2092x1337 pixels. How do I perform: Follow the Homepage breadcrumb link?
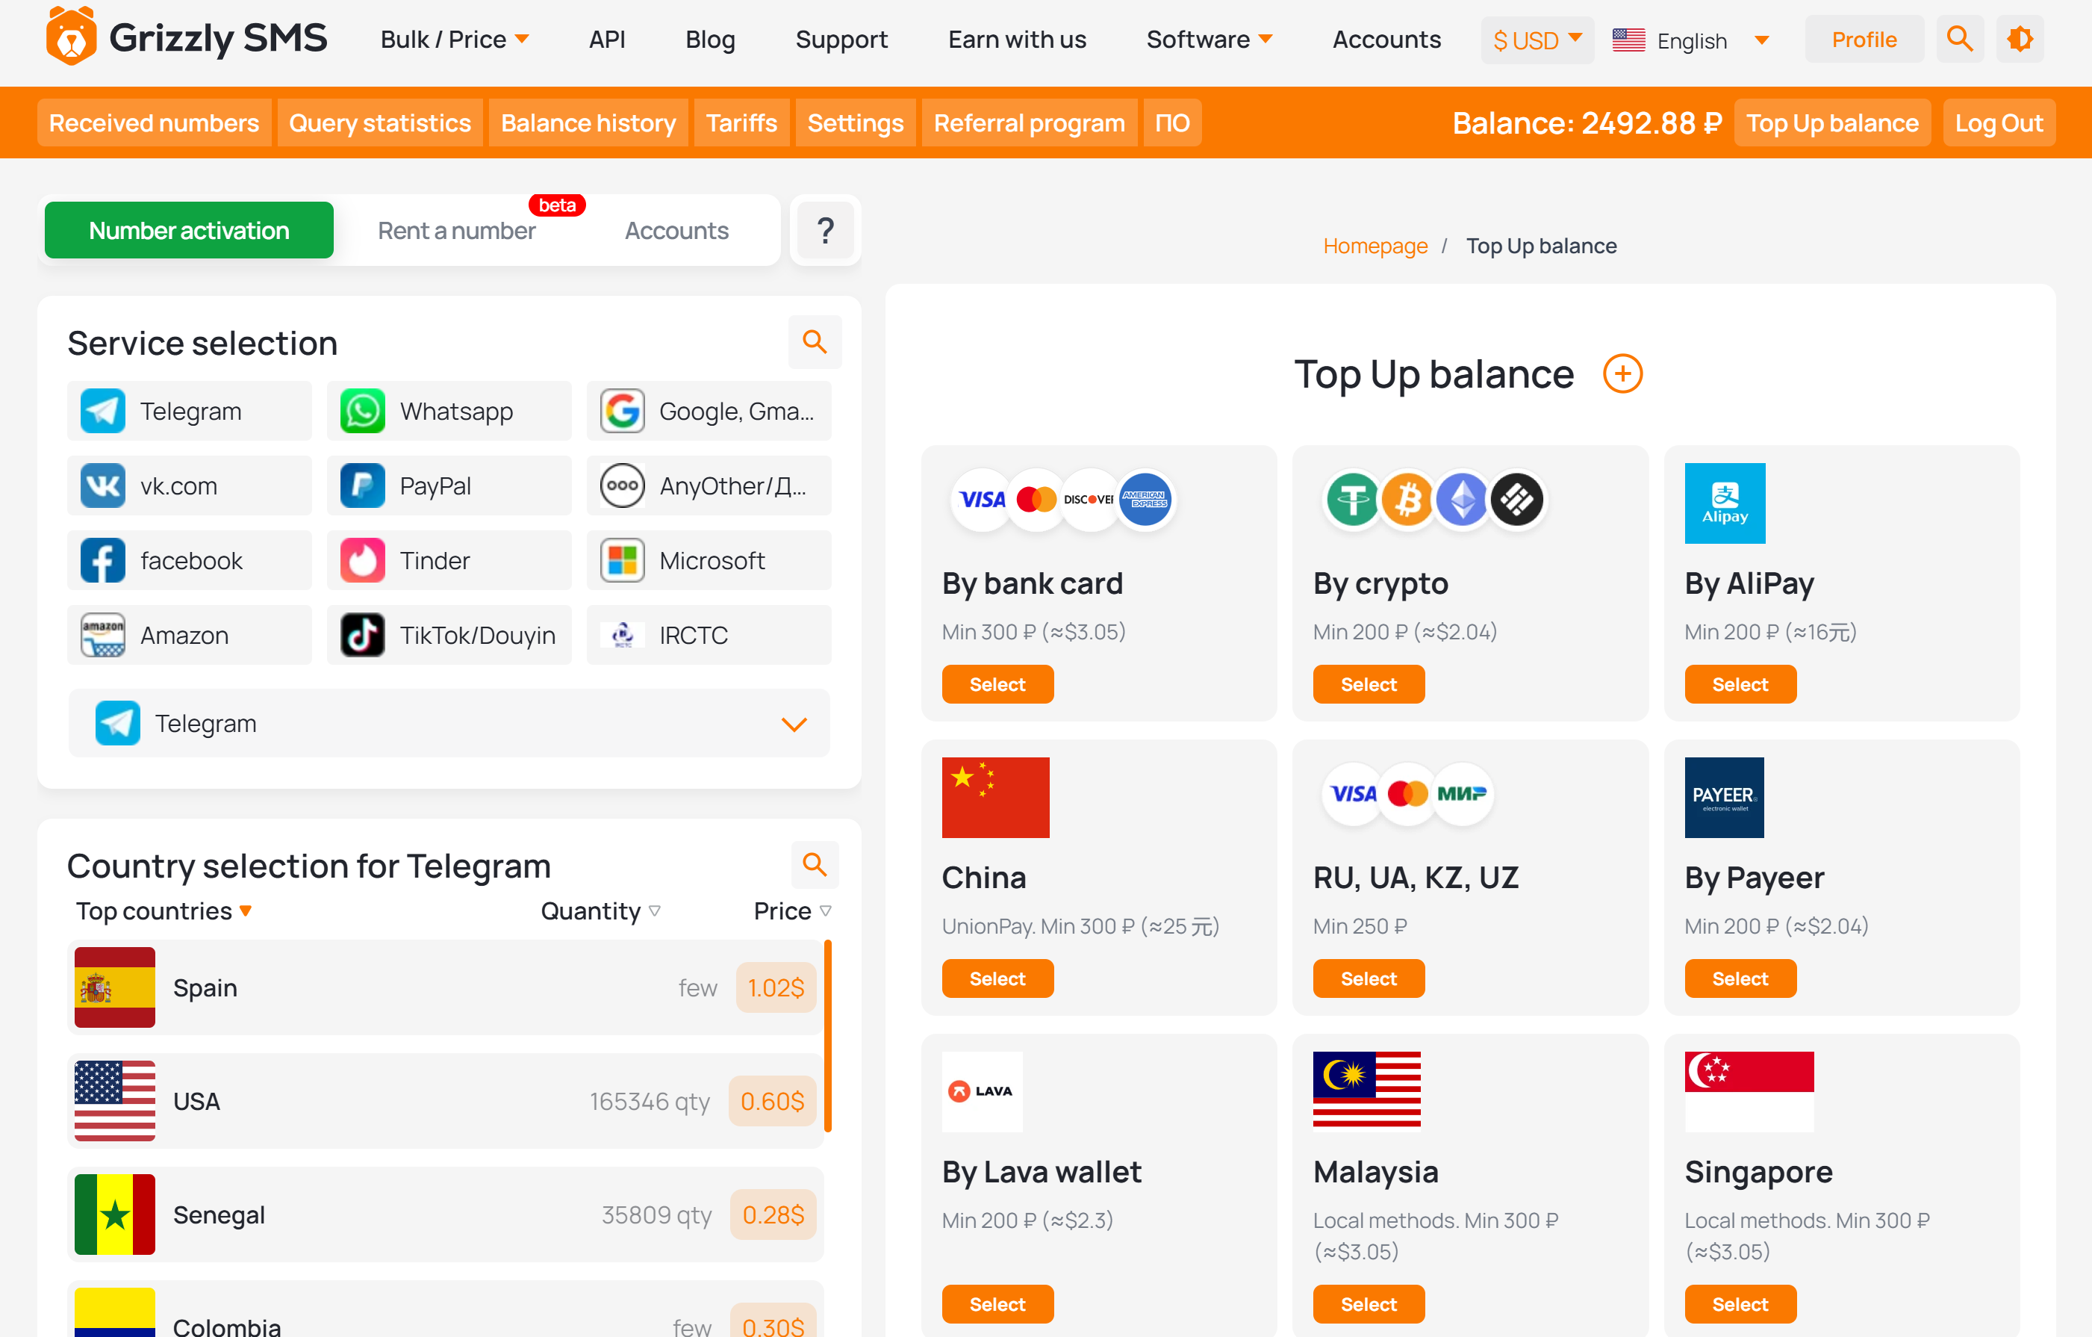(x=1375, y=246)
